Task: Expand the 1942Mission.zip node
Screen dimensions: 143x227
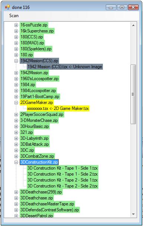Action: pyautogui.click(x=16, y=73)
